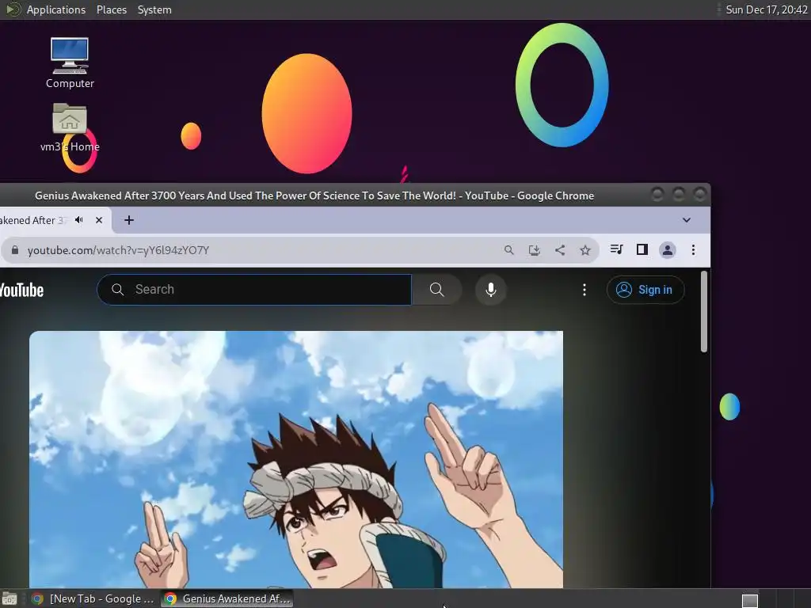The width and height of the screenshot is (811, 608).
Task: Open Chrome profile avatar
Action: [667, 250]
